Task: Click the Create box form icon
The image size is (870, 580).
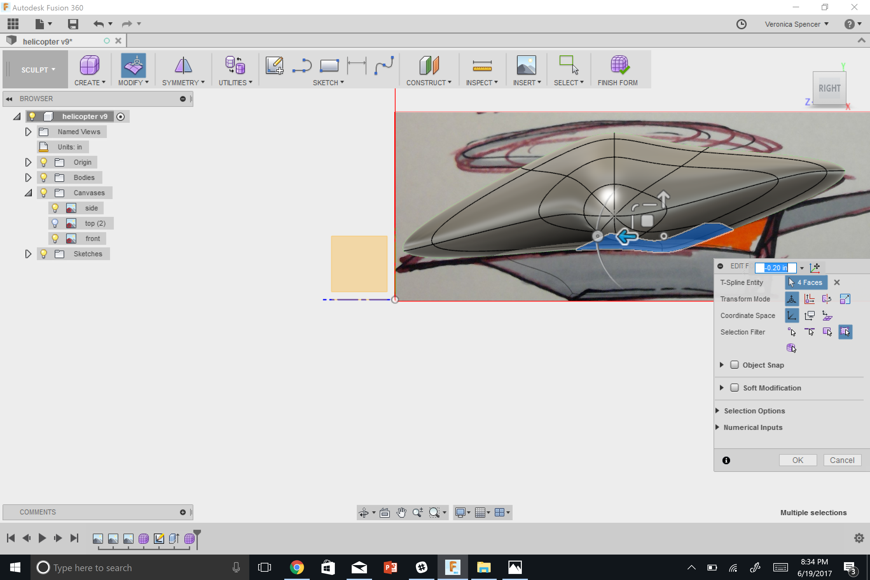Action: coord(90,66)
